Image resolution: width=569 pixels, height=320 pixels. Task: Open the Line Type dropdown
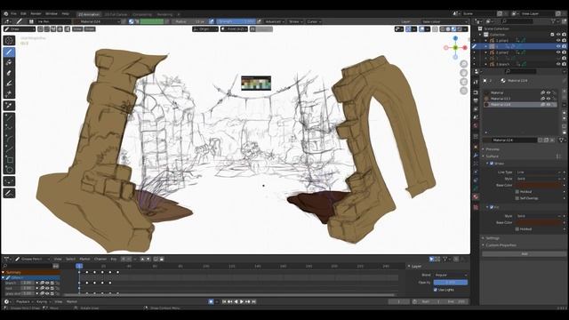click(x=539, y=172)
